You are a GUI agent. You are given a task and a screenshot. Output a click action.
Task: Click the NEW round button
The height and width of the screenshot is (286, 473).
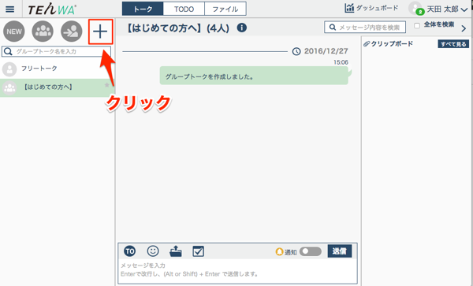coord(14,32)
